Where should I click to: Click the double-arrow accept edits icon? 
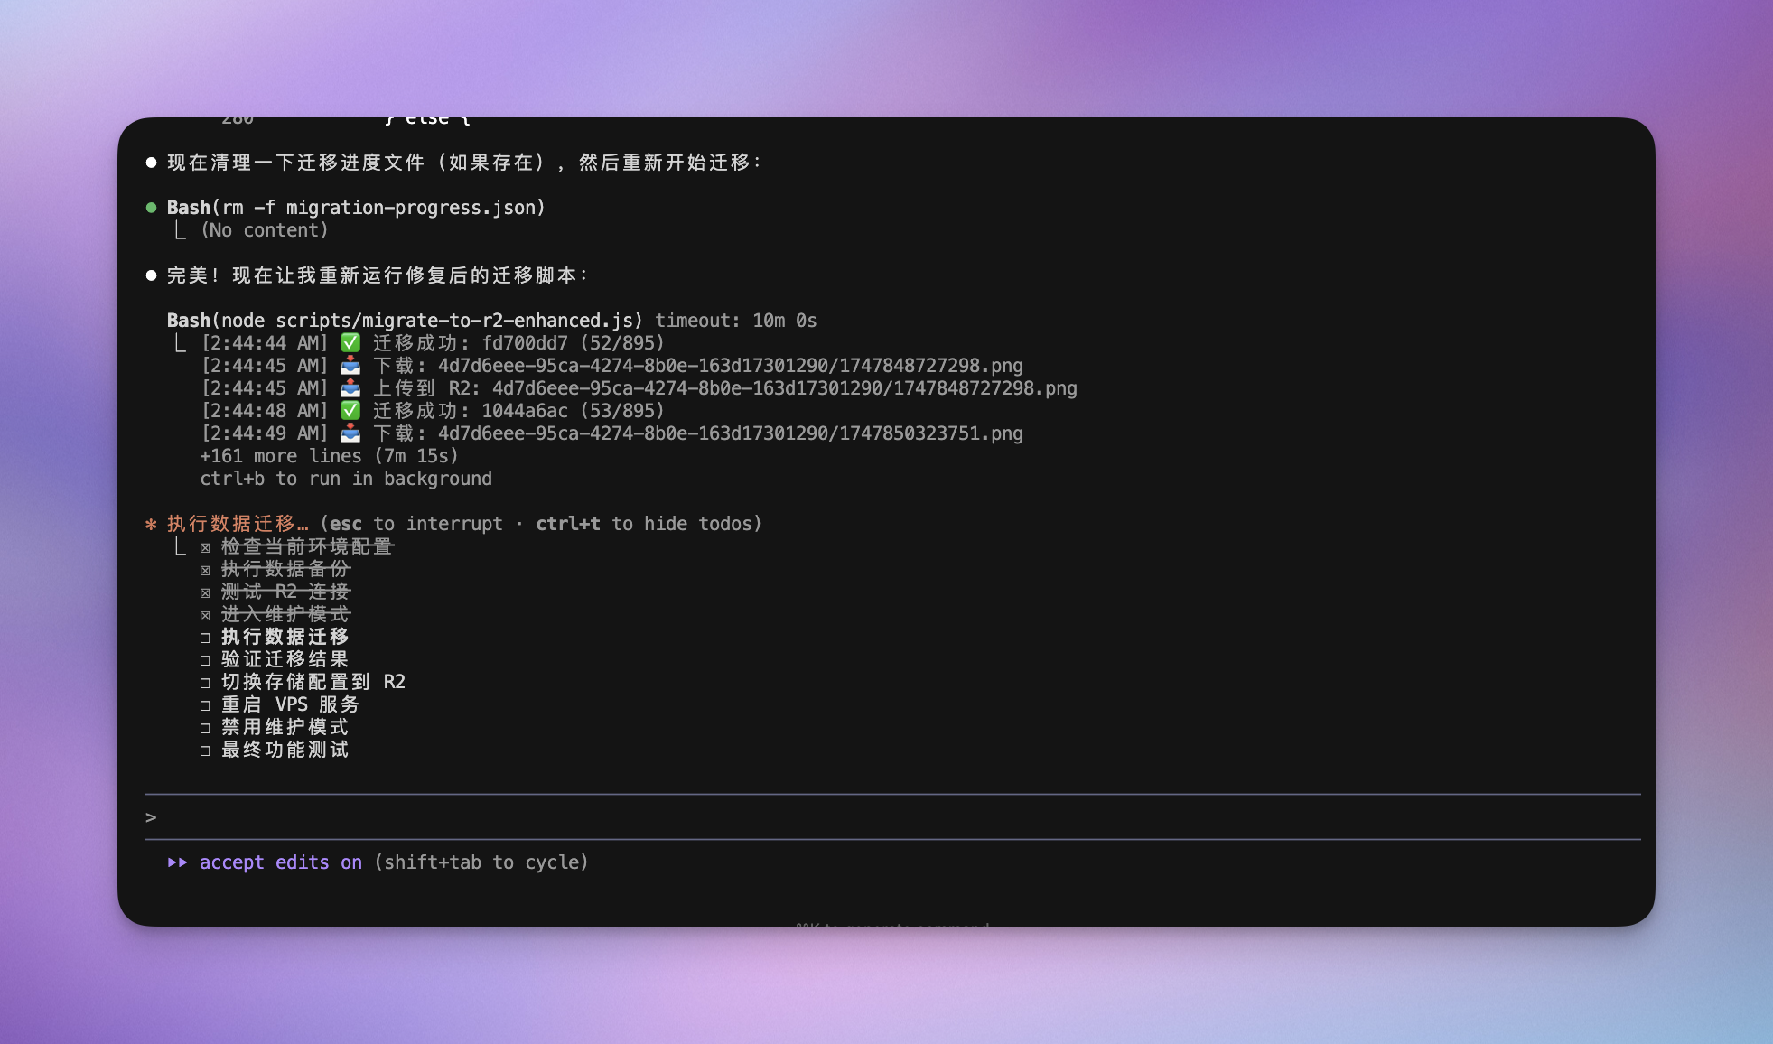point(177,862)
